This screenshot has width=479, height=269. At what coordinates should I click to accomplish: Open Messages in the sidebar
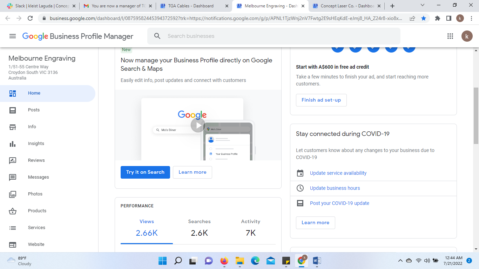pos(48,177)
